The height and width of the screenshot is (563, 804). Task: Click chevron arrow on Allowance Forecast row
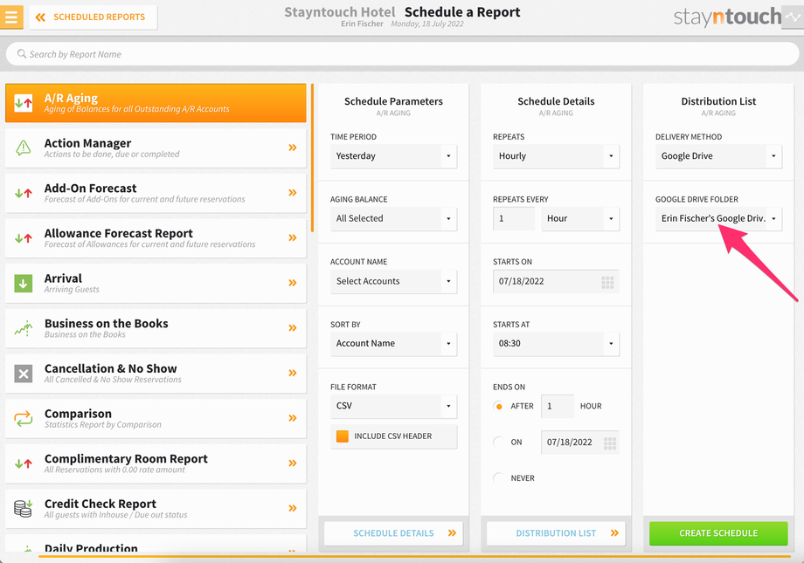(292, 237)
